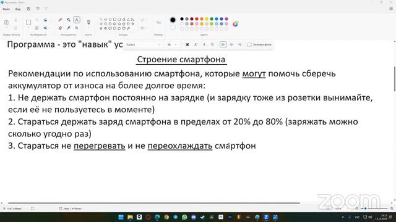Align text left in the text toolbar
The image size is (396, 222).
pos(223,44)
